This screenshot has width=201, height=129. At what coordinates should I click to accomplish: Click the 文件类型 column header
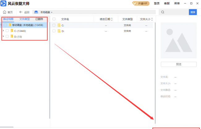[127, 19]
